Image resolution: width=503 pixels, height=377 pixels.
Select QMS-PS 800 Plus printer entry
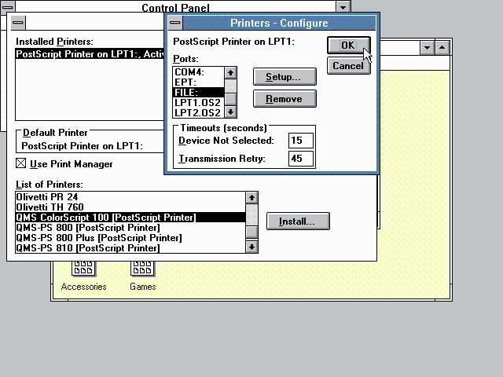click(130, 238)
